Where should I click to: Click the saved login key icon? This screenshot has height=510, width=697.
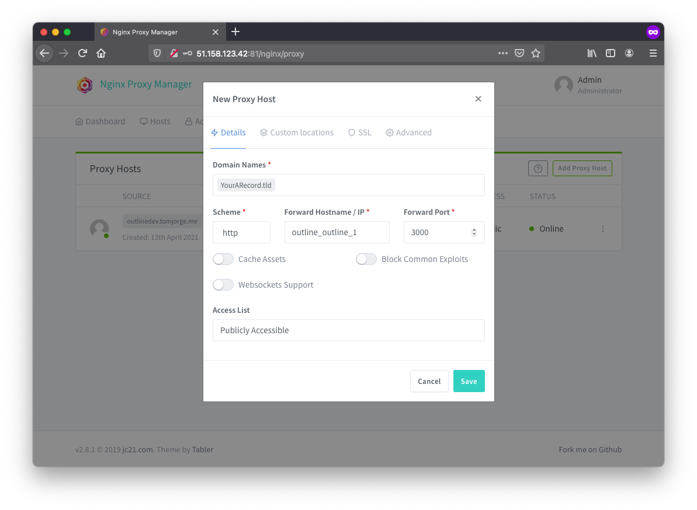tap(187, 53)
